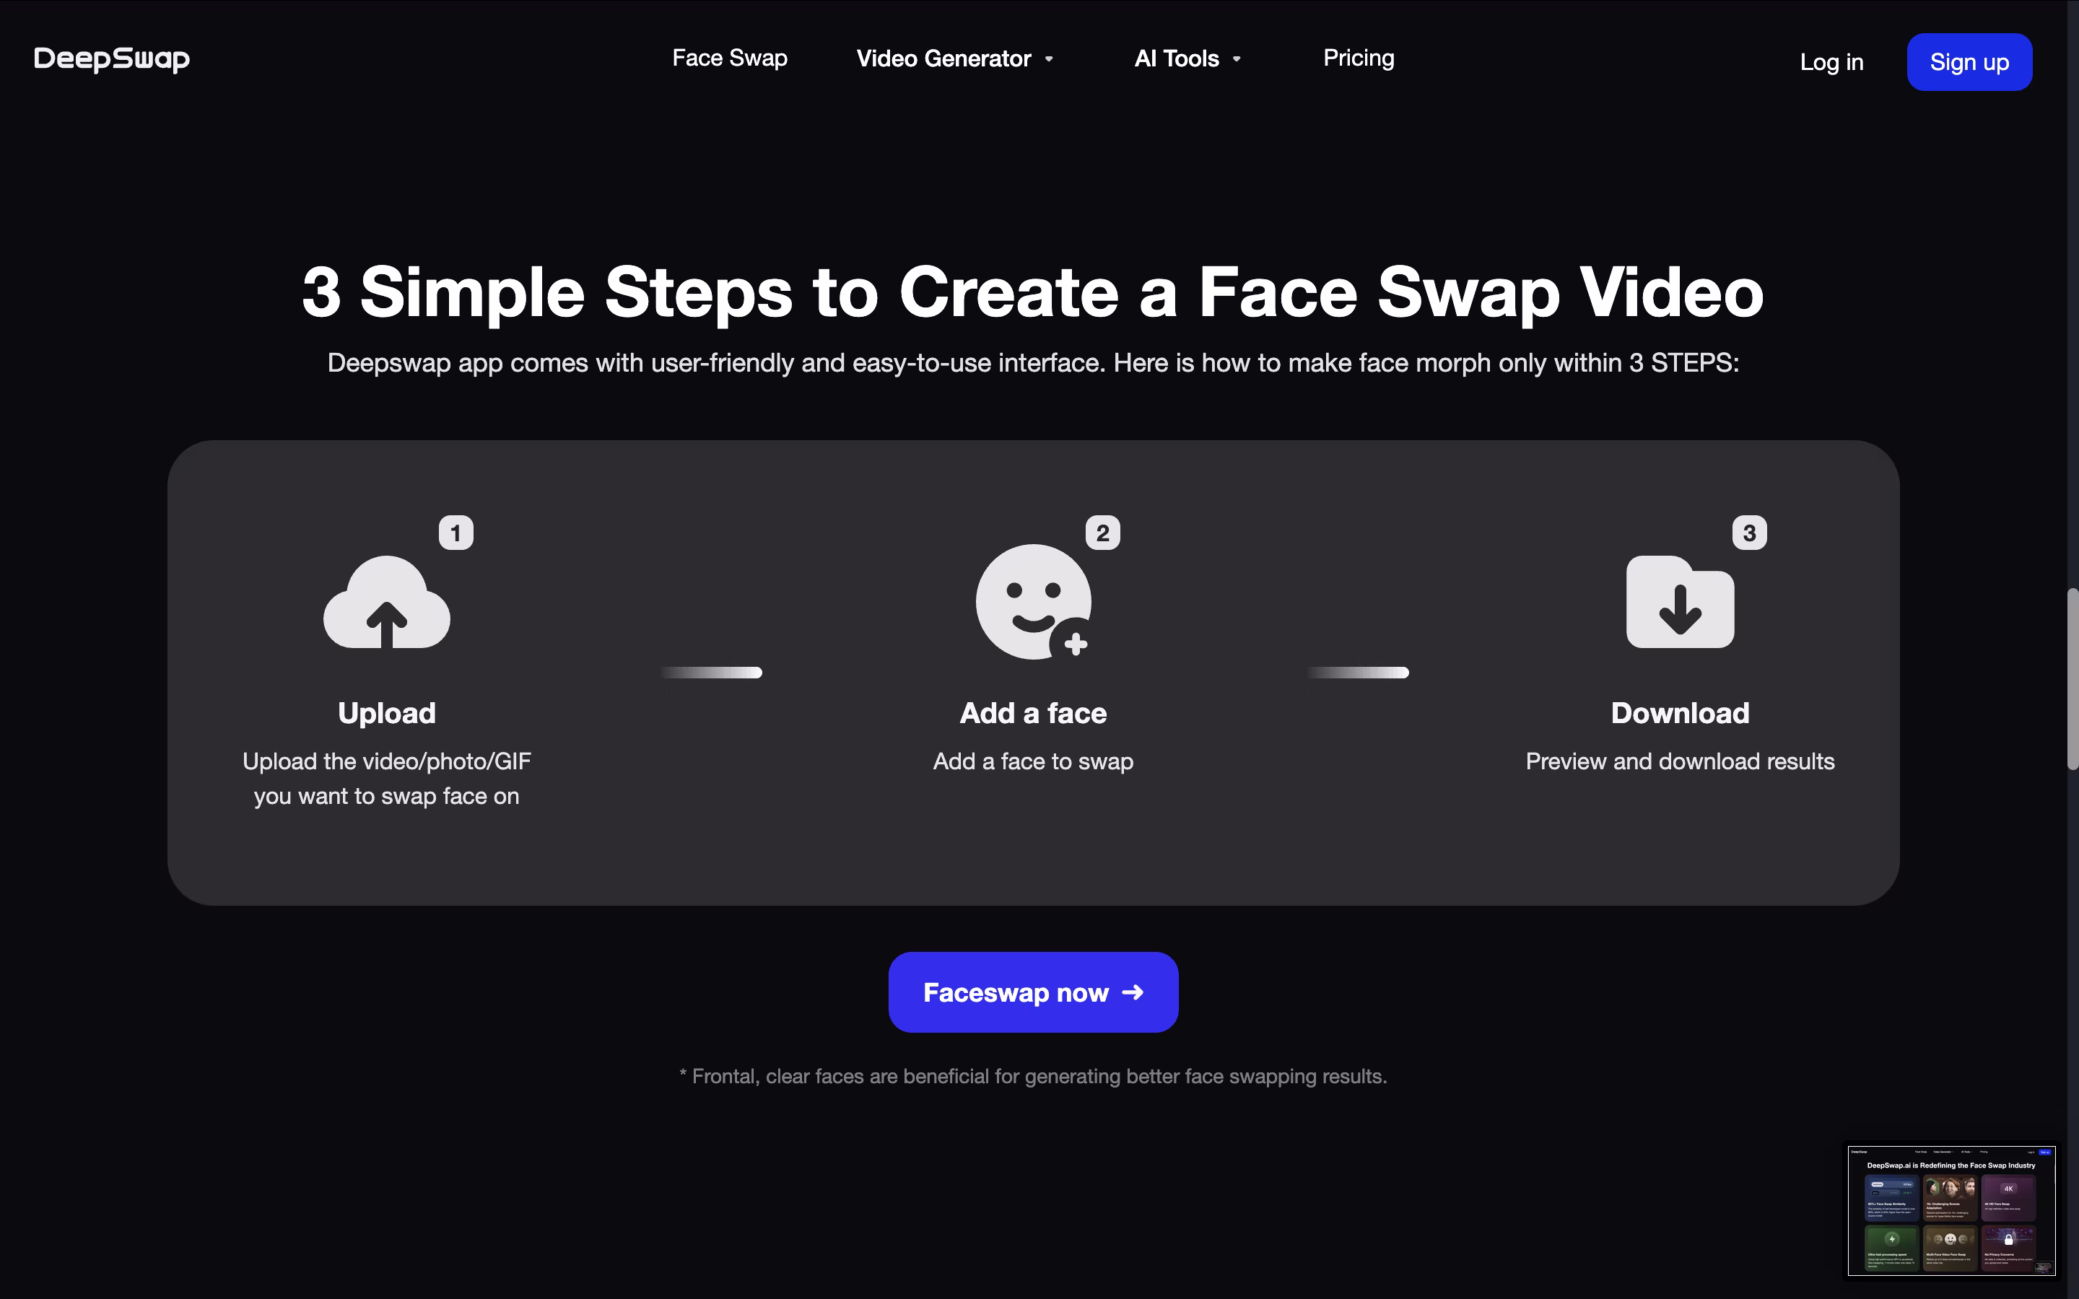Open the AI Tools menu
This screenshot has height=1299, width=2079.
click(x=1176, y=58)
